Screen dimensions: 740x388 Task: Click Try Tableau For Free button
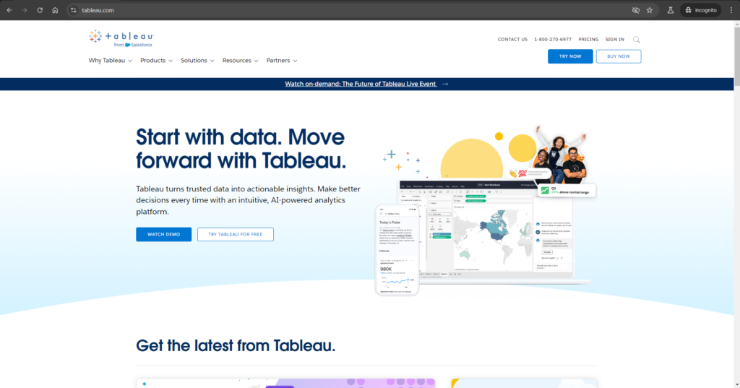pyautogui.click(x=236, y=235)
